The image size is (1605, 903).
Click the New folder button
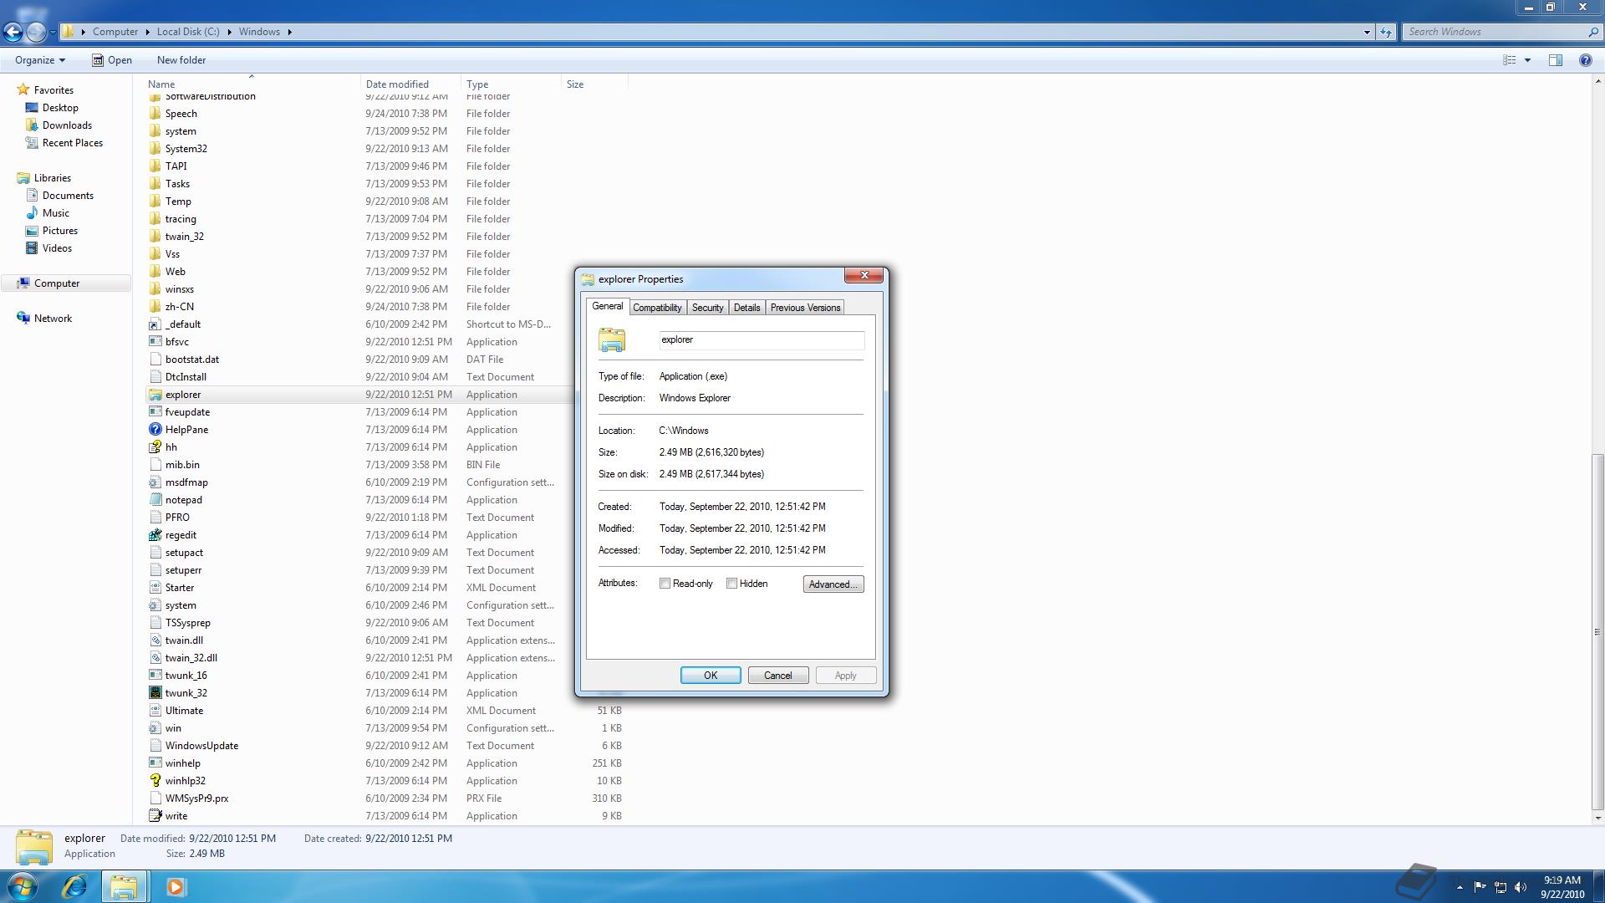[181, 60]
